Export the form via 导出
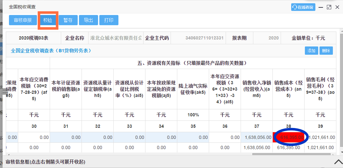 pos(88,20)
